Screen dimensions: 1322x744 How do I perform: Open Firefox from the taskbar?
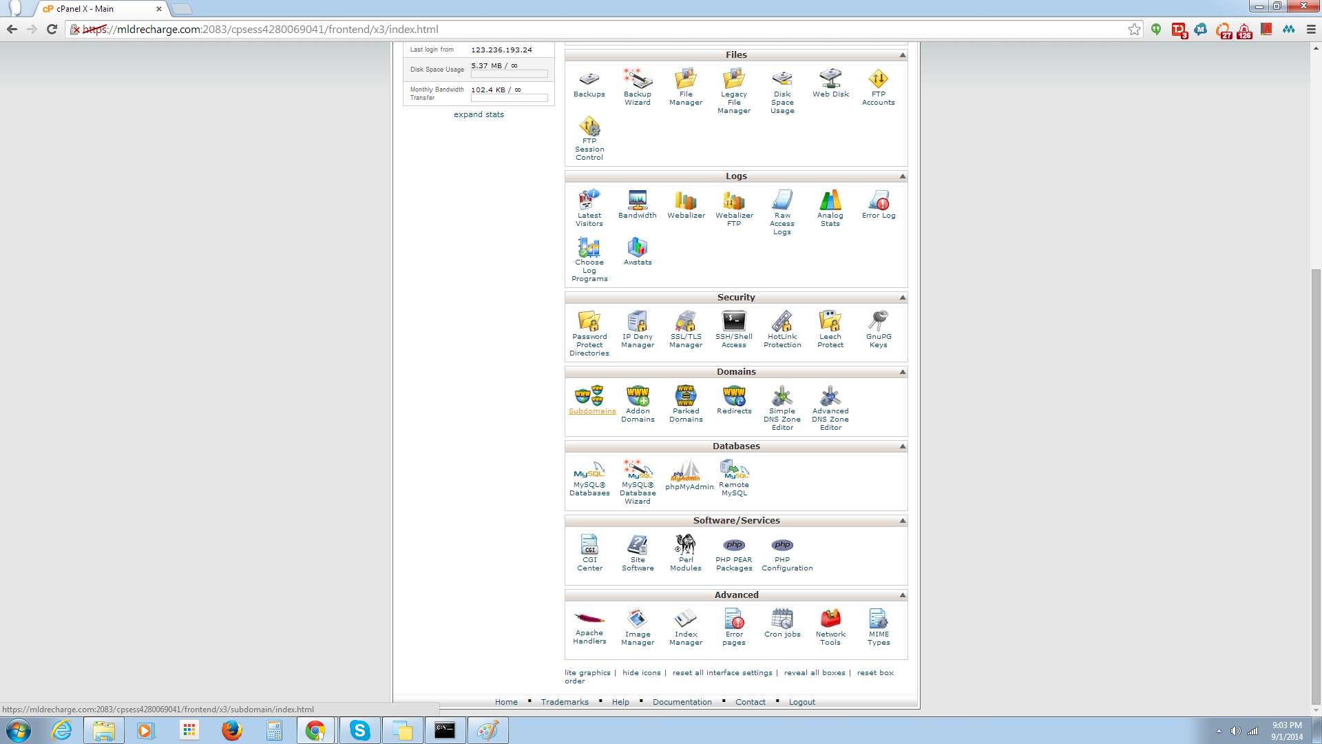click(x=232, y=730)
